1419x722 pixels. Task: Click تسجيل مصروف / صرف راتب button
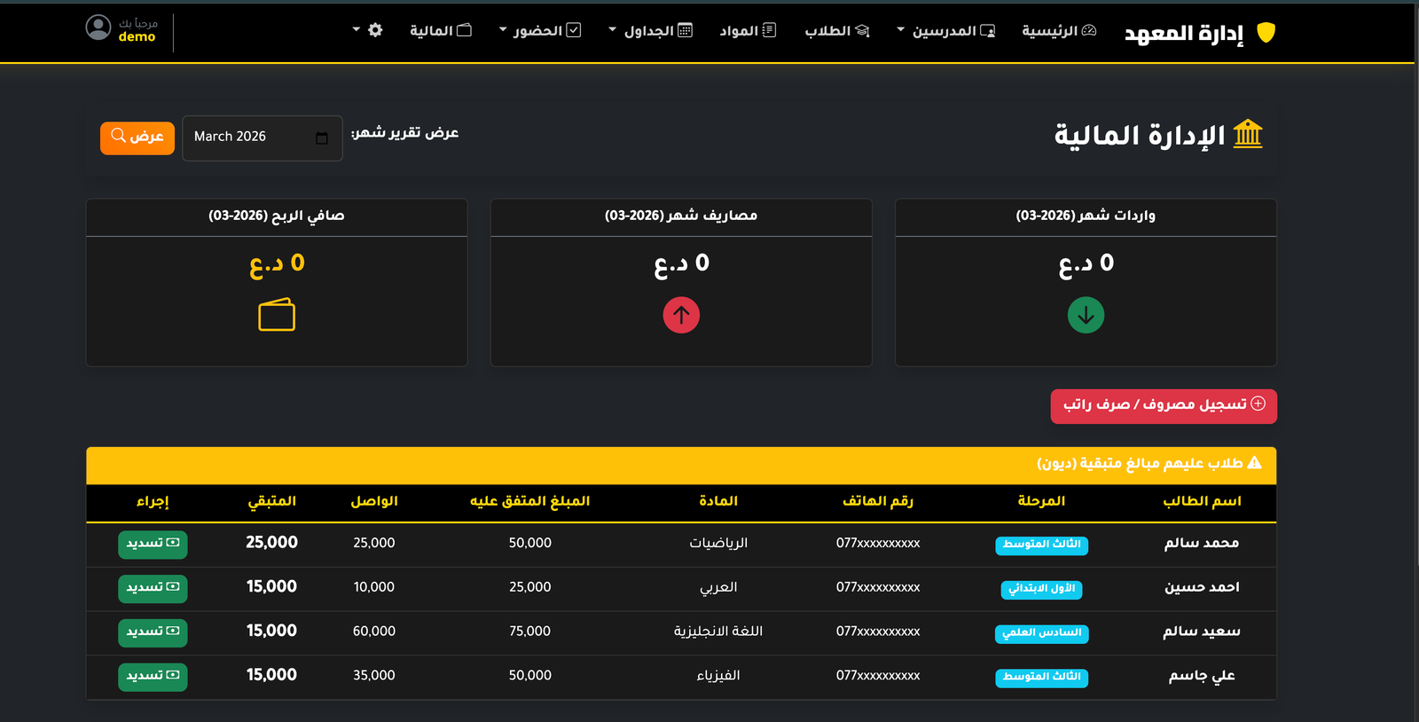pyautogui.click(x=1164, y=405)
